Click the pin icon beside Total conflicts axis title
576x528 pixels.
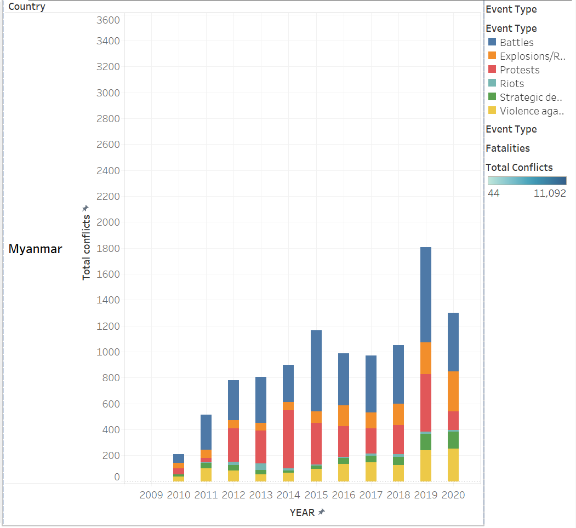(x=85, y=209)
